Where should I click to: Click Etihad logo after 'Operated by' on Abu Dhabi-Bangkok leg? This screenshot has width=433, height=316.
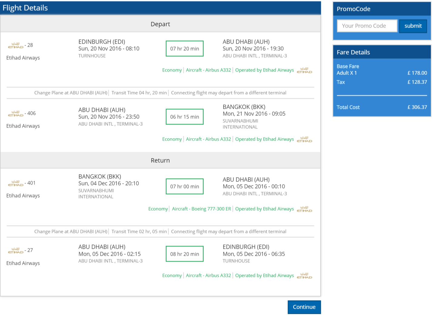pyautogui.click(x=305, y=139)
